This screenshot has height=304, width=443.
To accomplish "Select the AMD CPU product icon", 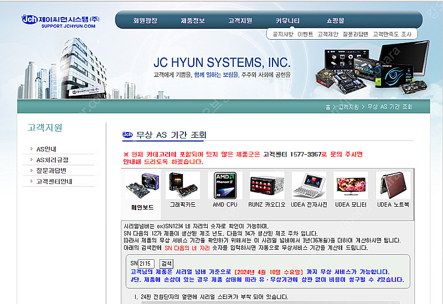I will [x=225, y=185].
